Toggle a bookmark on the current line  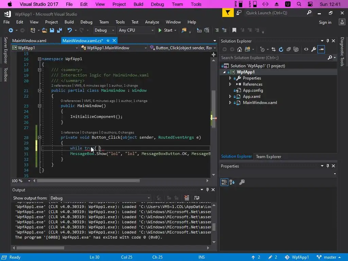[x=234, y=30]
